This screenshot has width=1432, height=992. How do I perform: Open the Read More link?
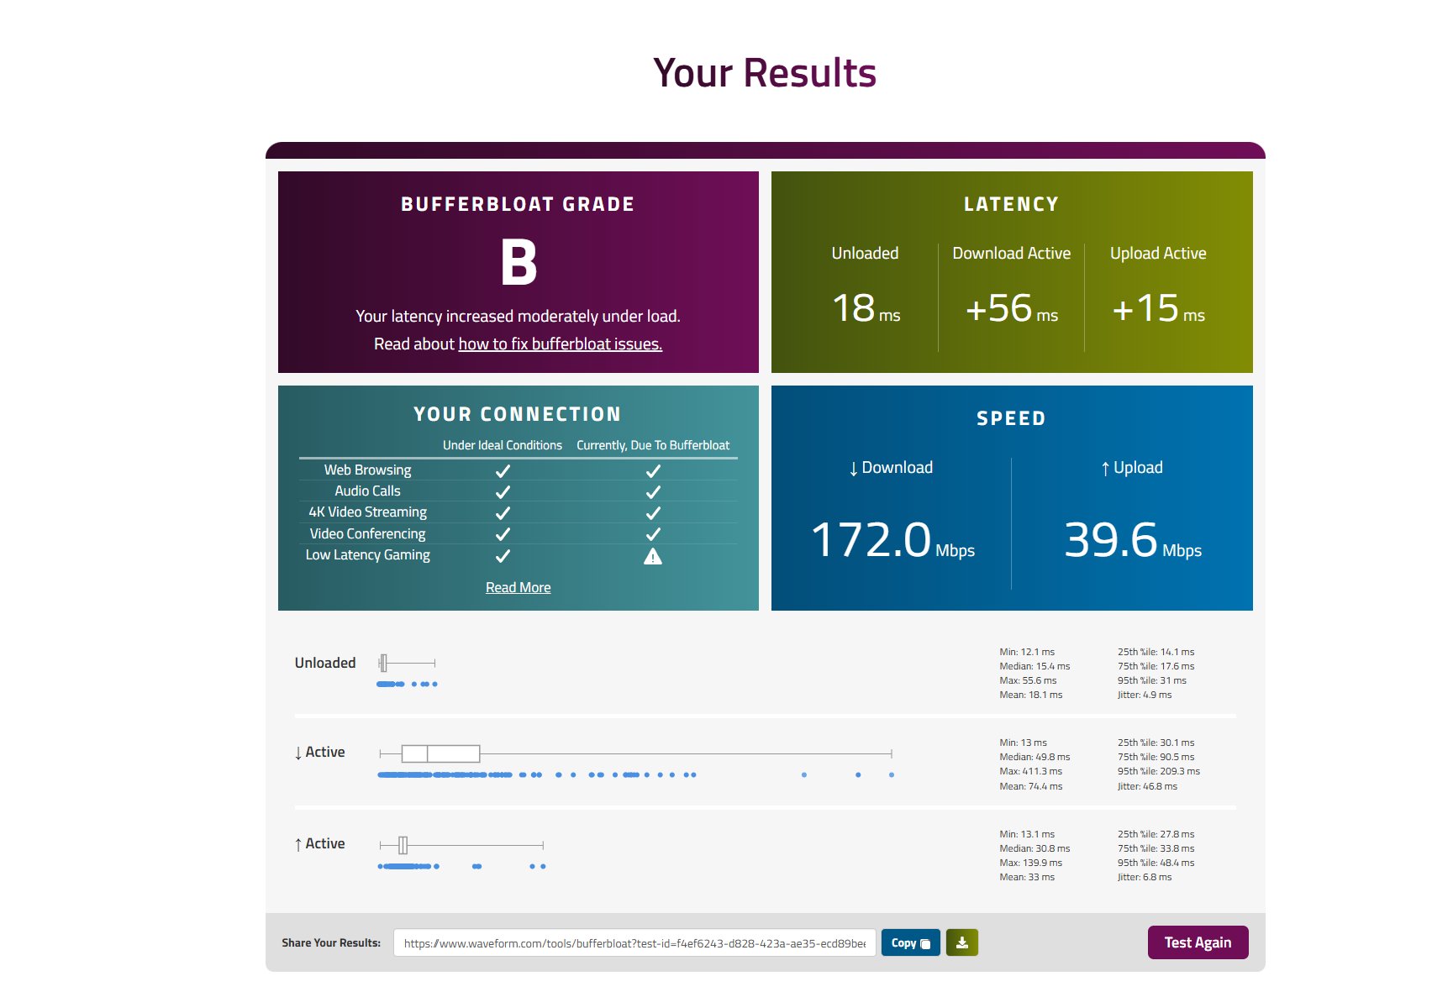click(518, 587)
